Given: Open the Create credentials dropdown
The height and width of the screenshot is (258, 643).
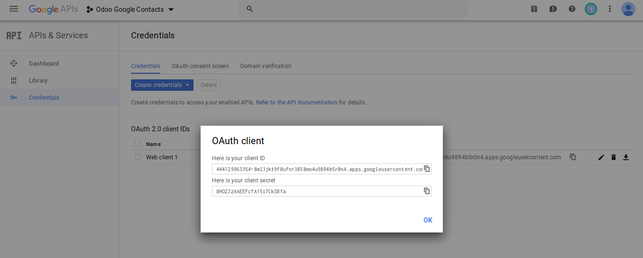Looking at the screenshot, I should coord(162,85).
